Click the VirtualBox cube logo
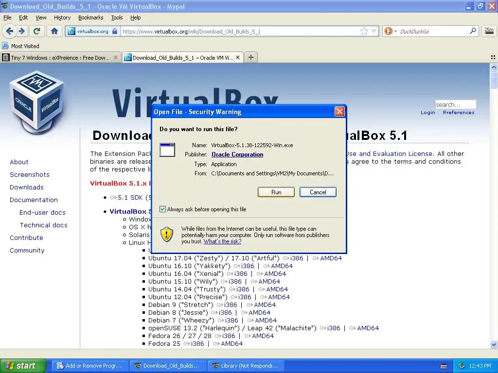498x373 pixels. 37,103
